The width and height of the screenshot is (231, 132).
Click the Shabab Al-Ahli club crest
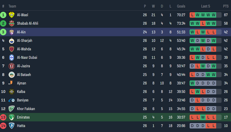point(12,23)
